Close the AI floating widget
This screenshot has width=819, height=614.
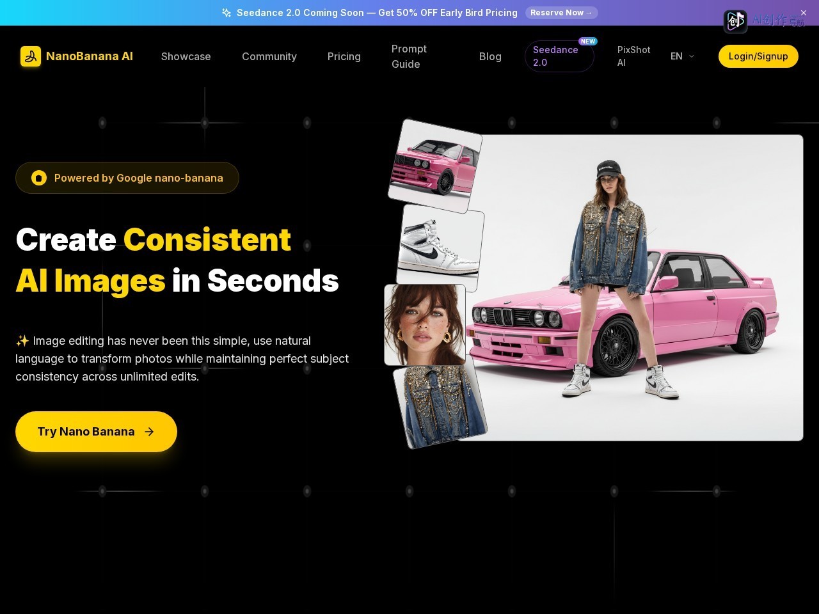click(x=804, y=13)
